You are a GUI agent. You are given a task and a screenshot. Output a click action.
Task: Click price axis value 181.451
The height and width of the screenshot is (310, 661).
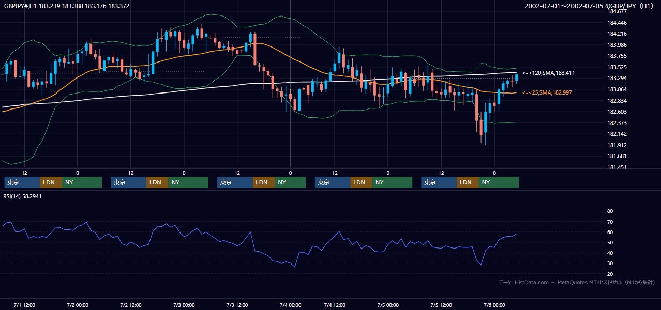617,168
